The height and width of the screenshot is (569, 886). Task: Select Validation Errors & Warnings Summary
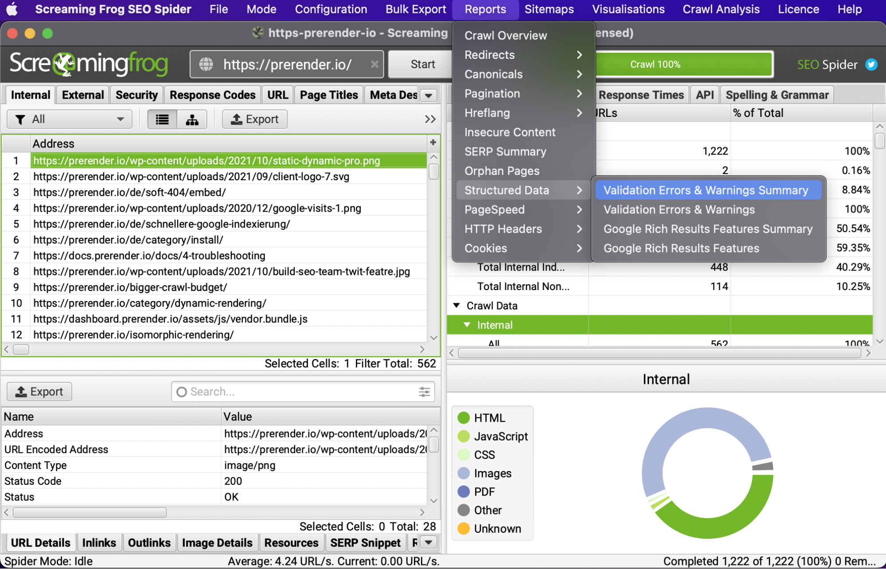[x=706, y=190]
